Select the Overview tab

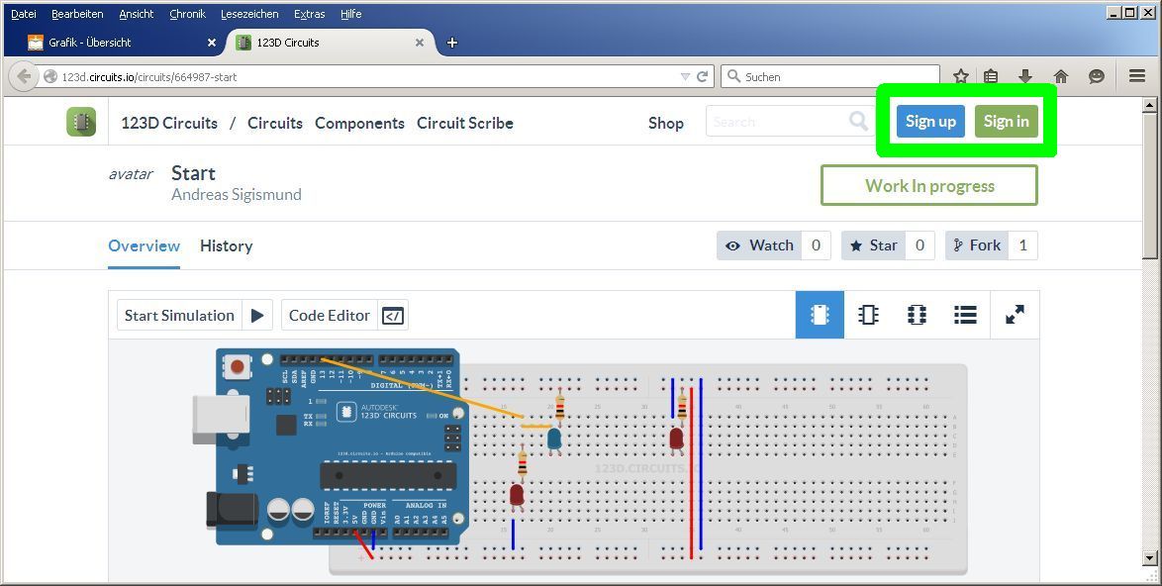[x=144, y=245]
